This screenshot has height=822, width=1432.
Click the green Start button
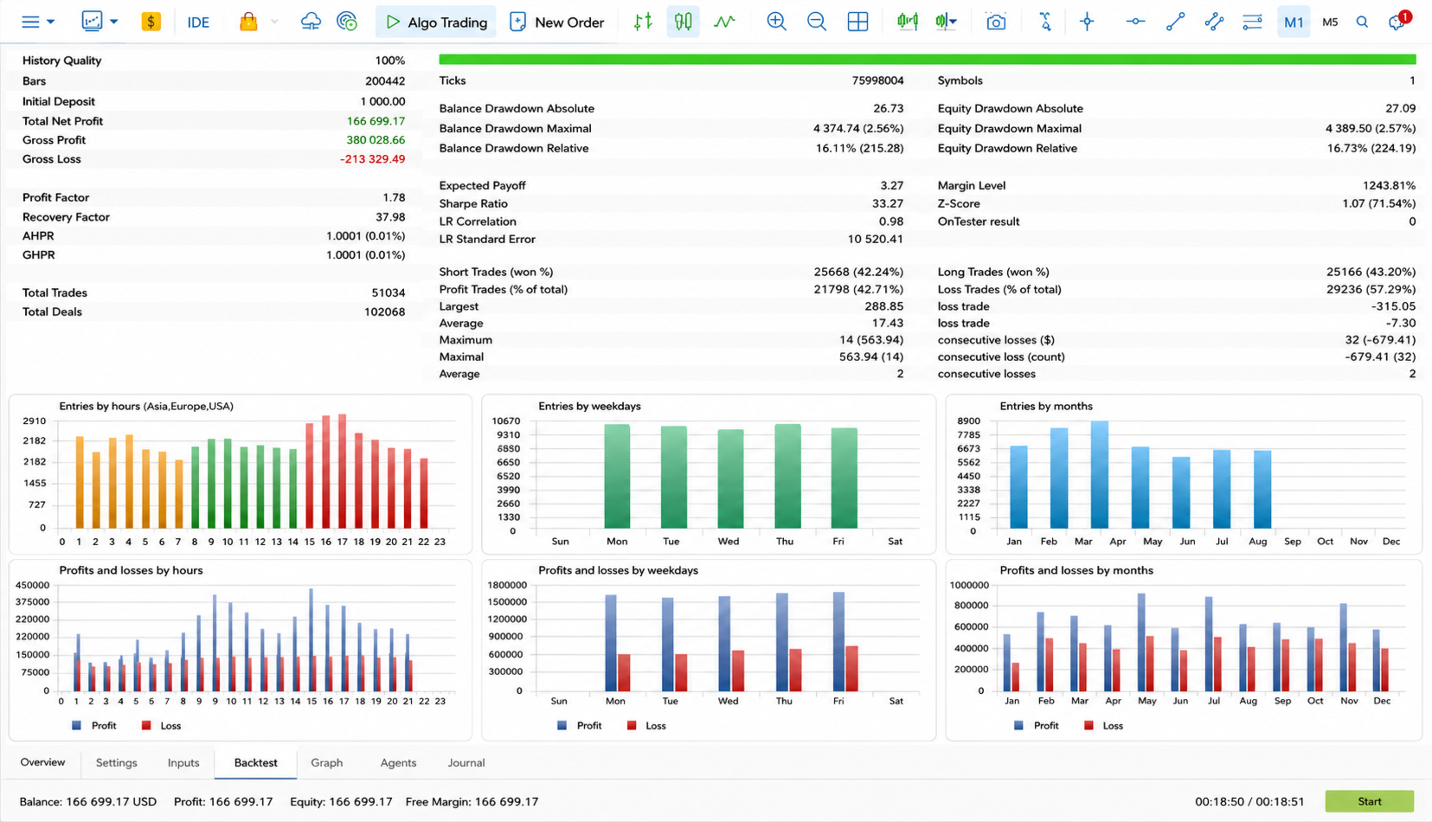pos(1369,801)
